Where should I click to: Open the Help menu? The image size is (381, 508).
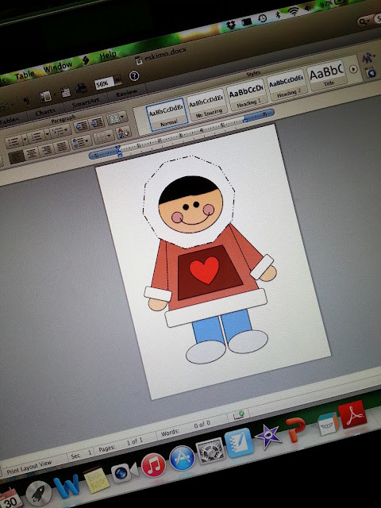[108, 56]
